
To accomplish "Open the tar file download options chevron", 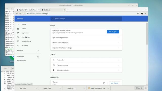I will (x=108, y=88).
